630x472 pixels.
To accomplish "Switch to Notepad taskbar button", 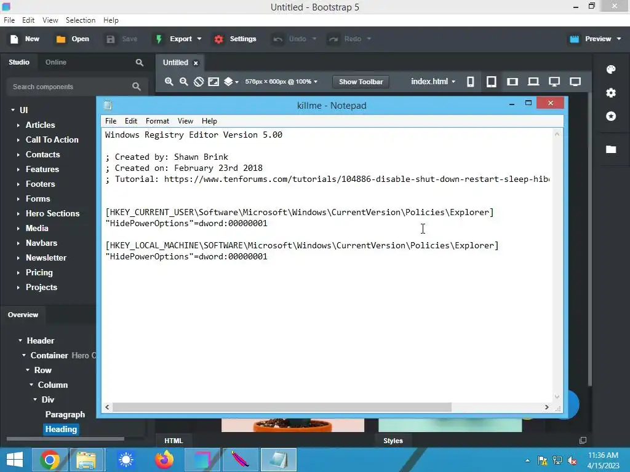I will [x=279, y=460].
